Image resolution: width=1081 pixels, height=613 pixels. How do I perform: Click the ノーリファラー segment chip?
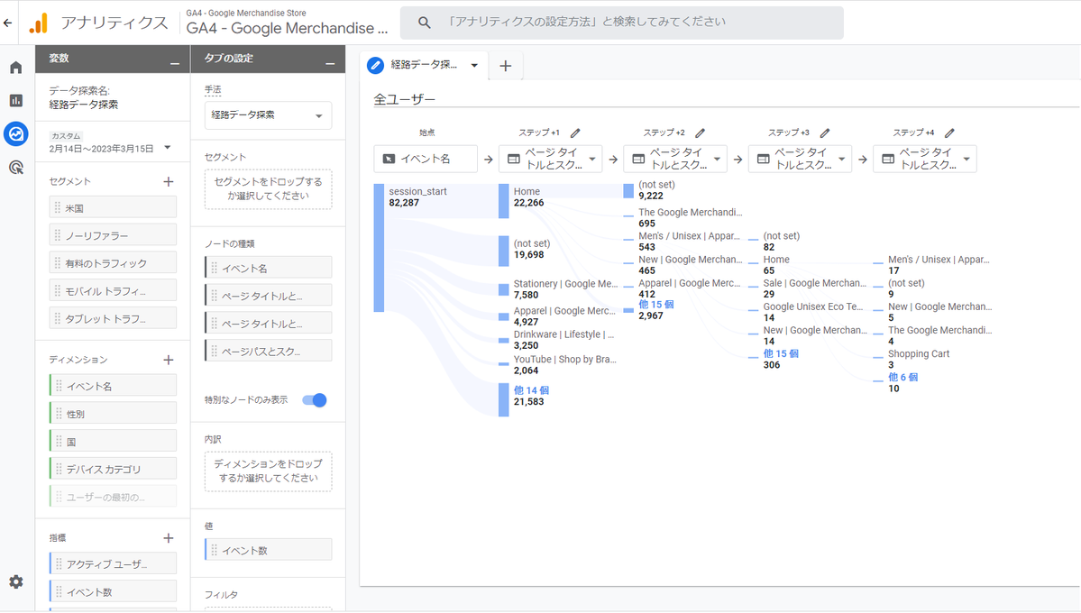click(113, 235)
